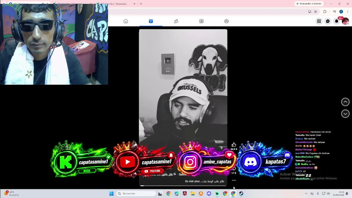The height and width of the screenshot is (198, 352).
Task: Skip to the next reel with down chevron
Action: tap(345, 114)
